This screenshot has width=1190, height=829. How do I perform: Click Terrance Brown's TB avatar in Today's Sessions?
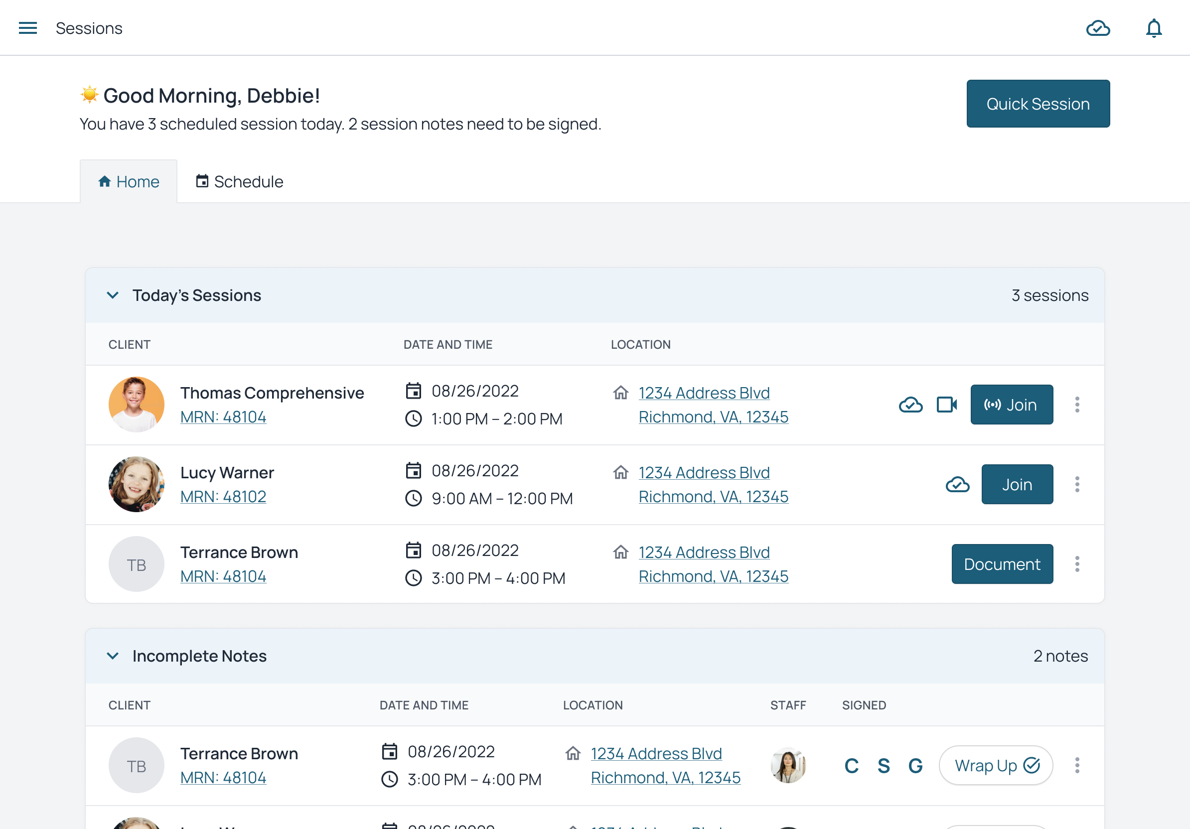pyautogui.click(x=137, y=564)
